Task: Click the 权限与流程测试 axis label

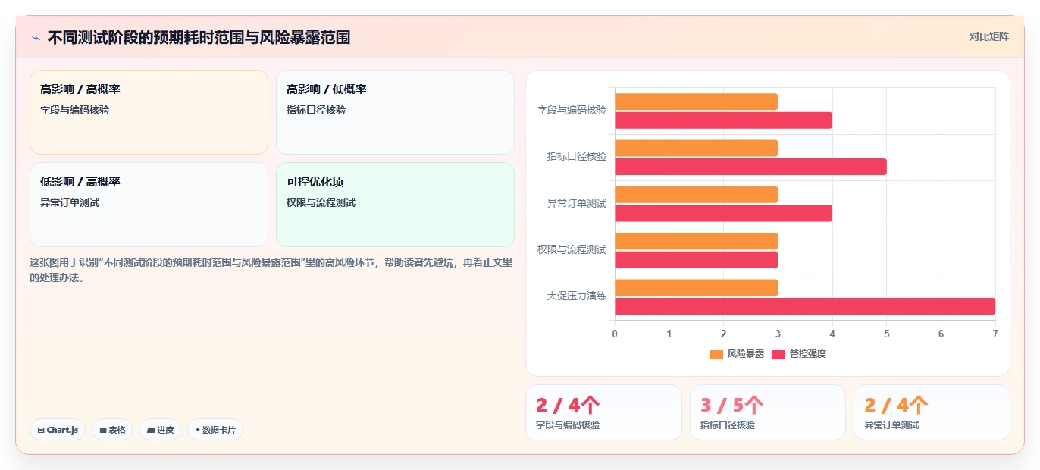Action: [572, 249]
